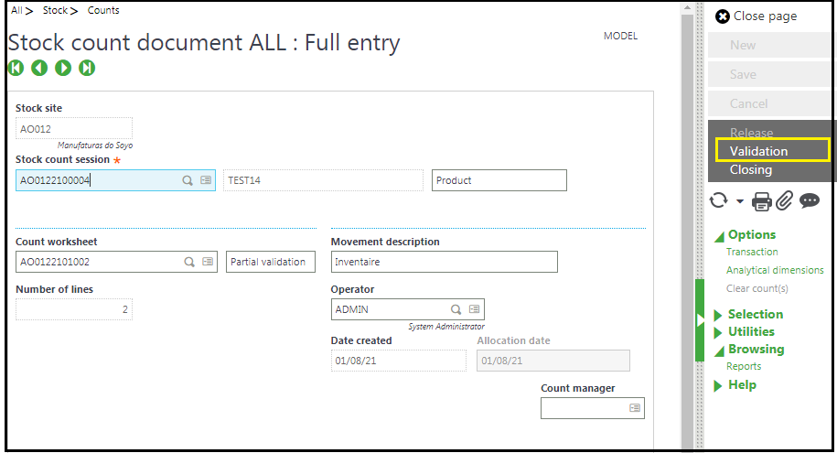Click 'All' in the breadcrumb
Viewport: 837px width, 453px height.
(x=16, y=10)
